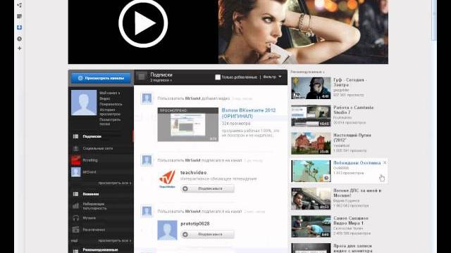The height and width of the screenshot is (253, 451).
Task: Open the Работа с Camtasia Studio 7 thumbnail
Action: (311, 116)
